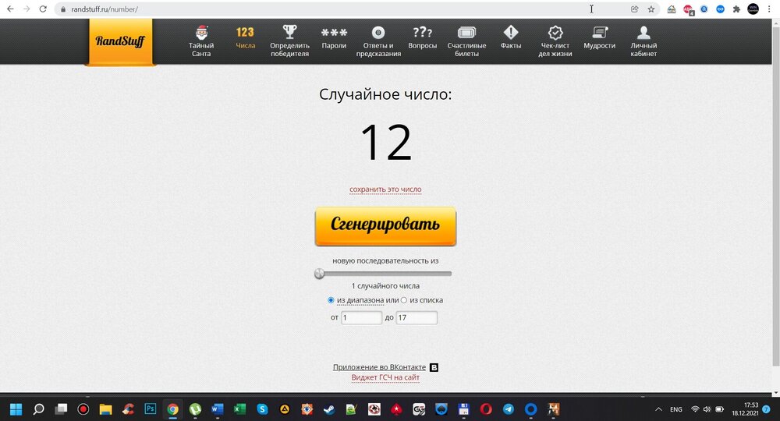Screen dimensions: 780x421
Task: Select the 'из диапазона' radio option
Action: pyautogui.click(x=331, y=300)
